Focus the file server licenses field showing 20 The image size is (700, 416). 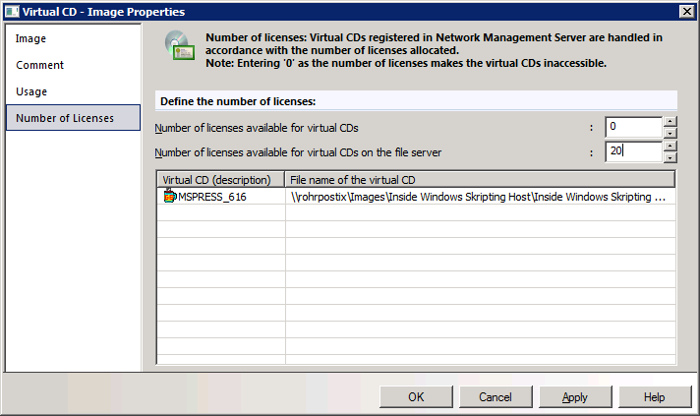tap(633, 151)
